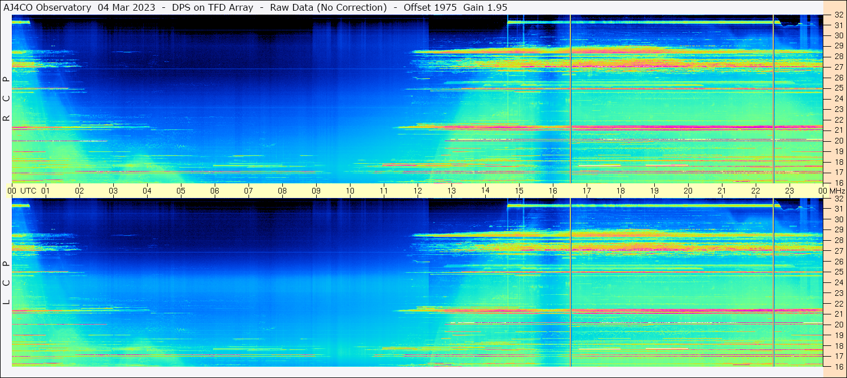Select the 18 MHz tick of RCP panel
This screenshot has height=378, width=847.
[x=839, y=161]
